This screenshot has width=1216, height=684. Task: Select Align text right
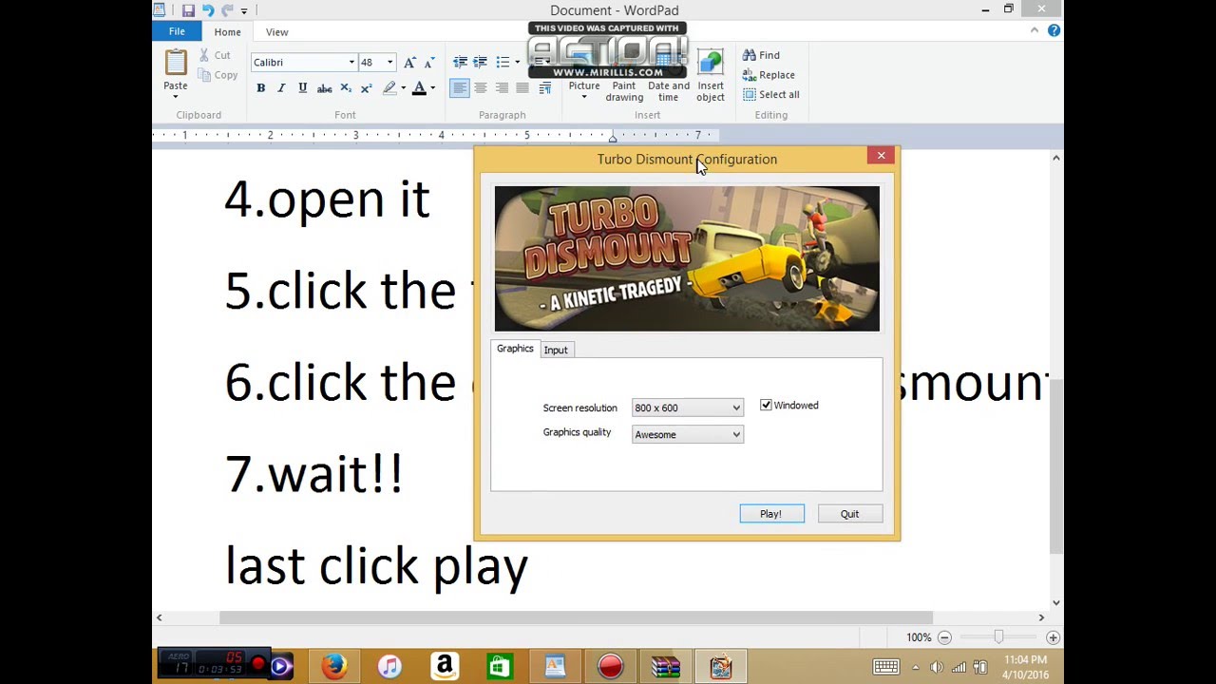coord(502,88)
